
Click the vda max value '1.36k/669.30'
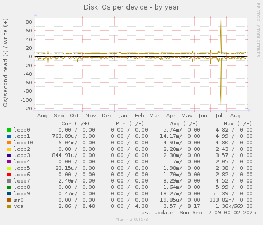click(234, 206)
